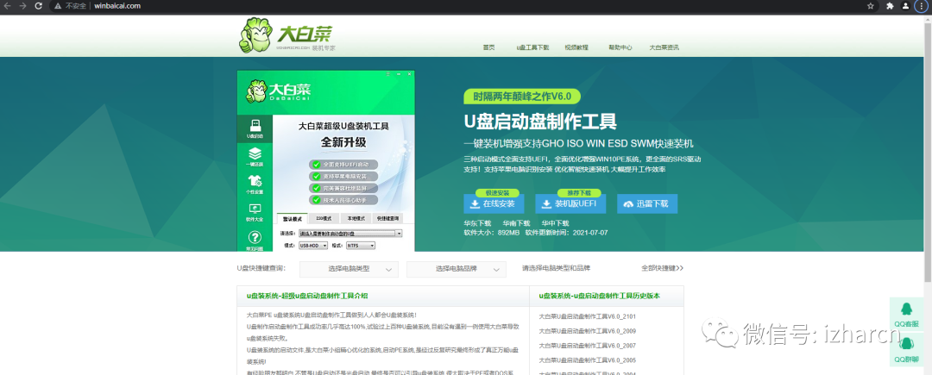The height and width of the screenshot is (375, 932).
Task: Click the browser back arrow
Action: point(8,6)
